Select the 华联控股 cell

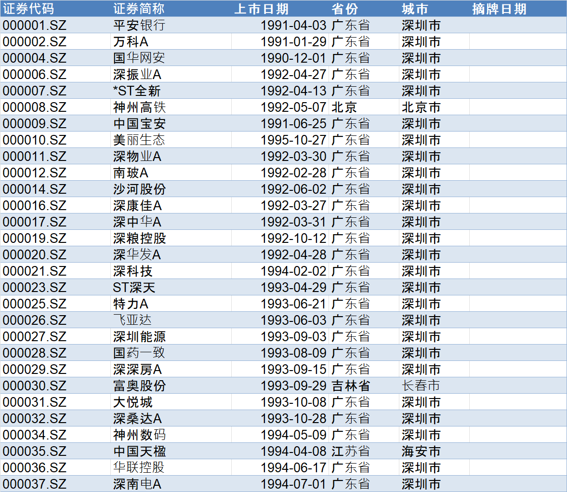171,467
